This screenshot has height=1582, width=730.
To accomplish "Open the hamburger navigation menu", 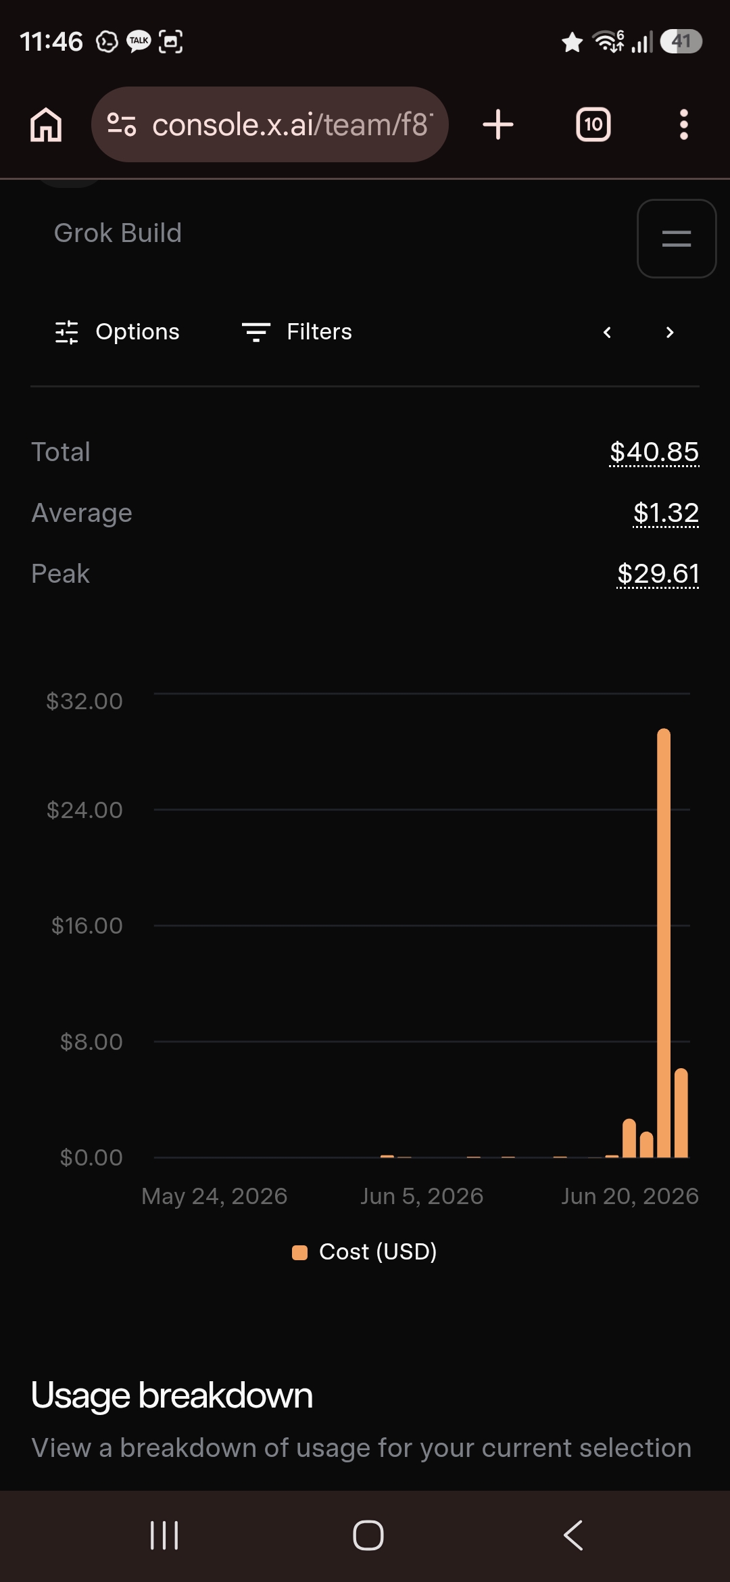I will point(677,239).
